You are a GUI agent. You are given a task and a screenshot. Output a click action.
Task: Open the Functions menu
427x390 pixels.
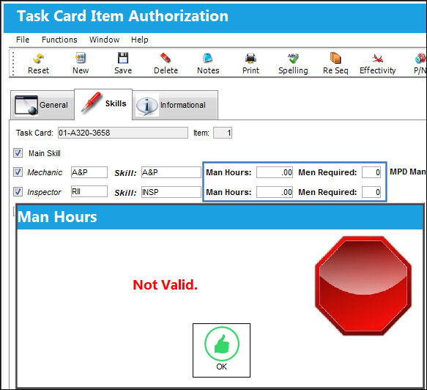pyautogui.click(x=59, y=40)
